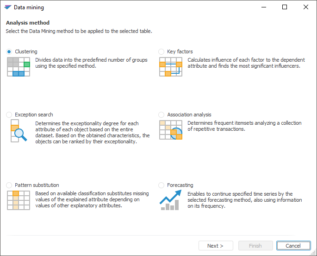Click the Association analysis icon
Viewport: 317px width, 256px height.
pyautogui.click(x=170, y=130)
